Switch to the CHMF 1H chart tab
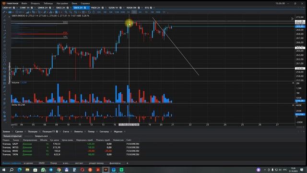The height and width of the screenshot is (173, 307). pos(24,8)
